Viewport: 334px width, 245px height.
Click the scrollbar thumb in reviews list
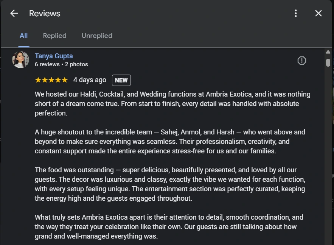328,62
